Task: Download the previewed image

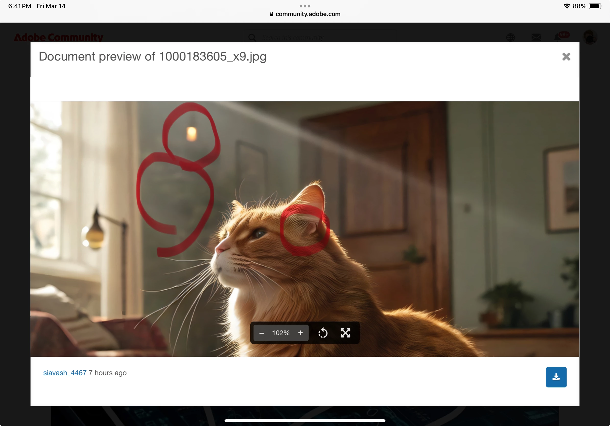Action: (x=556, y=377)
